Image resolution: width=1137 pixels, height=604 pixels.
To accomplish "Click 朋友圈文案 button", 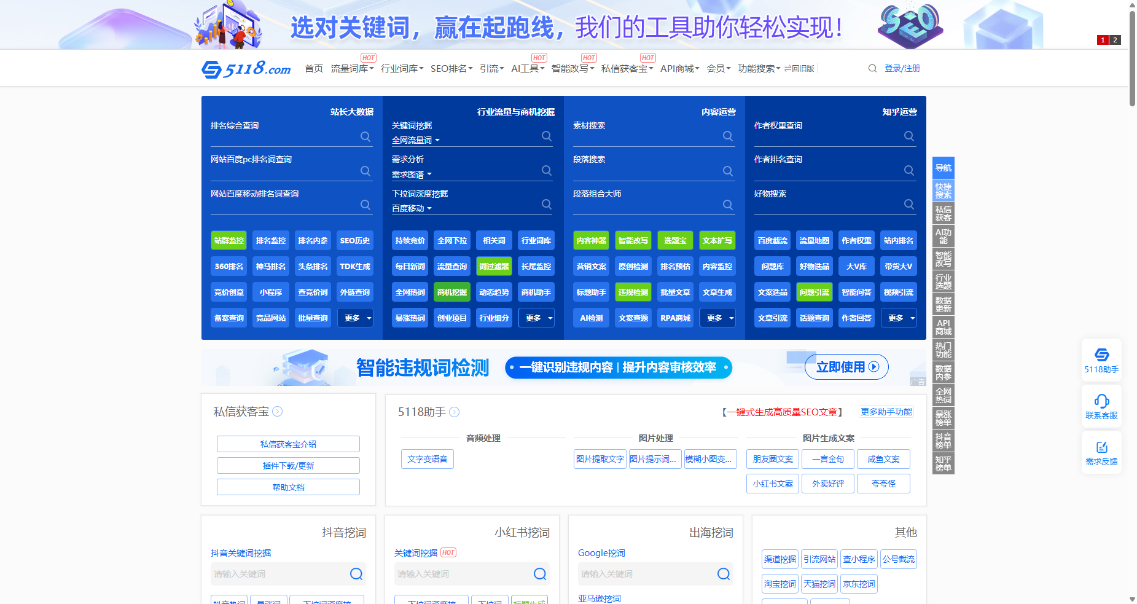I will click(x=773, y=459).
